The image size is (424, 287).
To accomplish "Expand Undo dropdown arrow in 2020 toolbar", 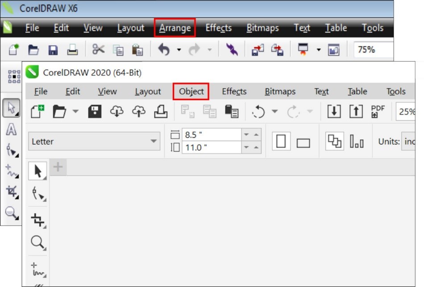I will pyautogui.click(x=275, y=111).
